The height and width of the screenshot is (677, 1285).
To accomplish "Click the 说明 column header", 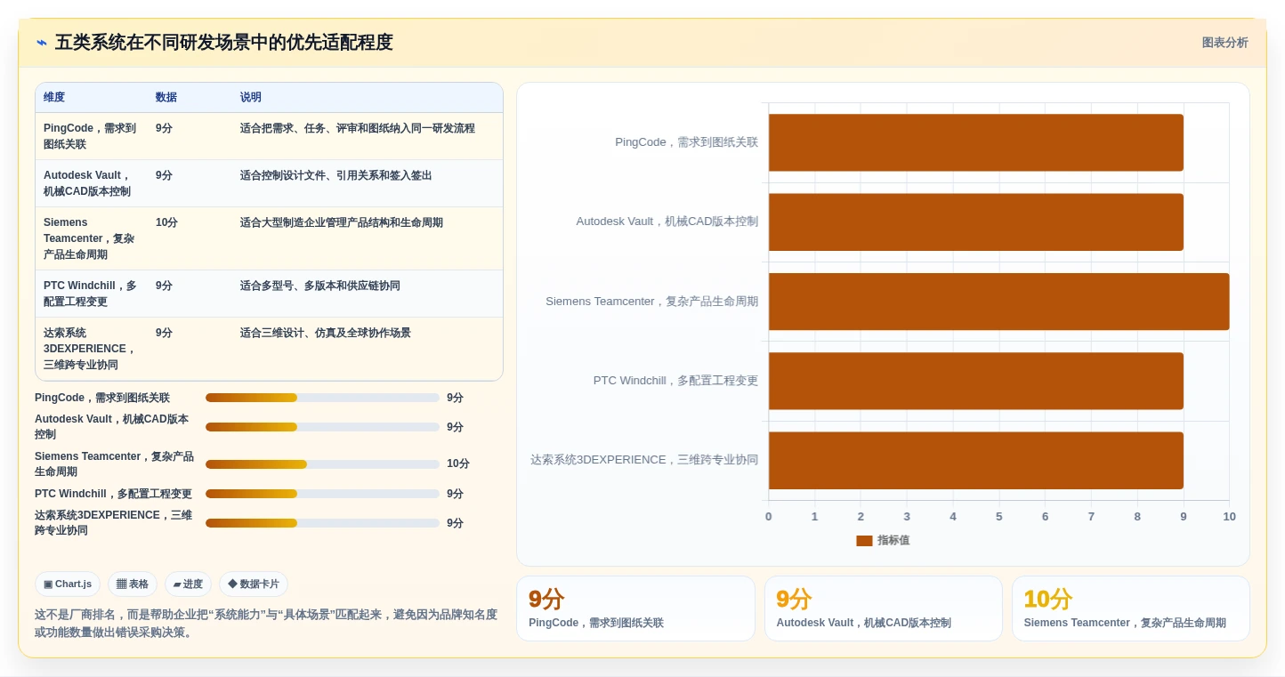I will coord(251,97).
